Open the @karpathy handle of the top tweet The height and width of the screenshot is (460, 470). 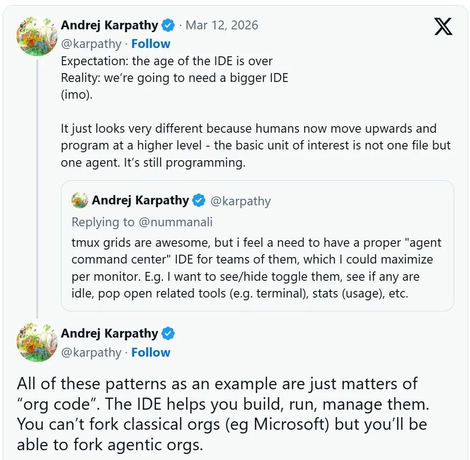92,43
